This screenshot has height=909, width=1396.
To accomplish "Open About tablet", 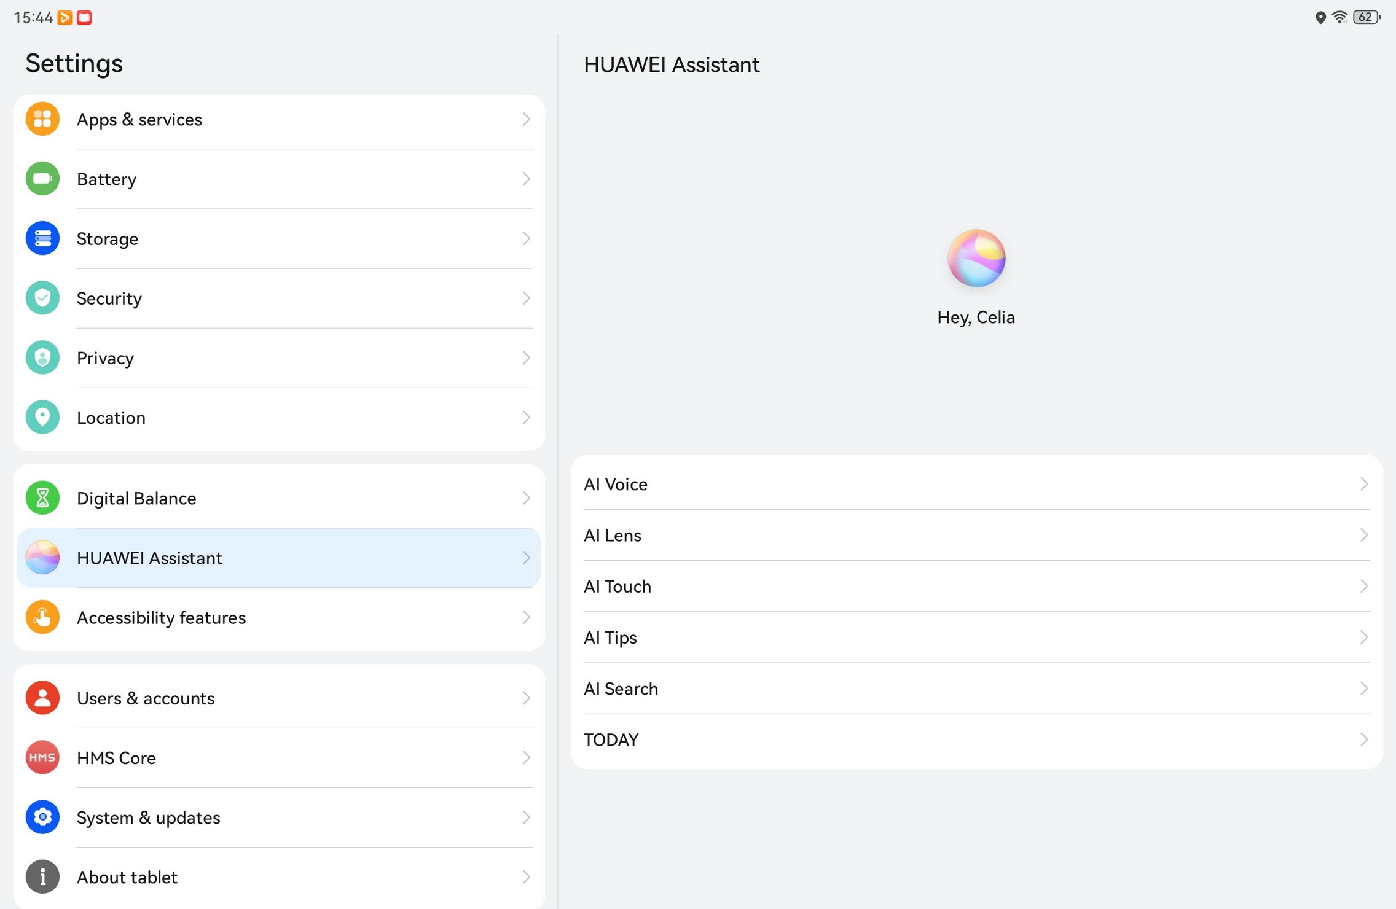I will tap(279, 877).
